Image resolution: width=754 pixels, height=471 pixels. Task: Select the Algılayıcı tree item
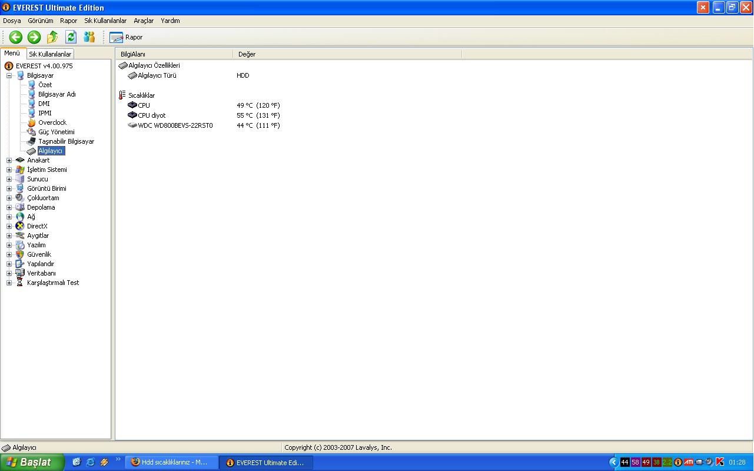51,151
